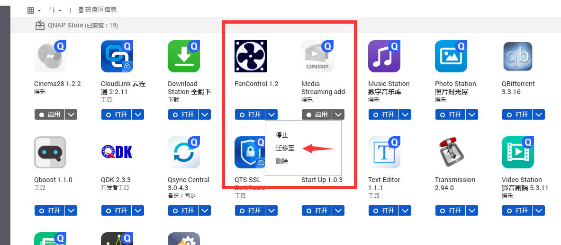Open volume info 磁盘区信息
The image size is (561, 245).
[x=97, y=10]
